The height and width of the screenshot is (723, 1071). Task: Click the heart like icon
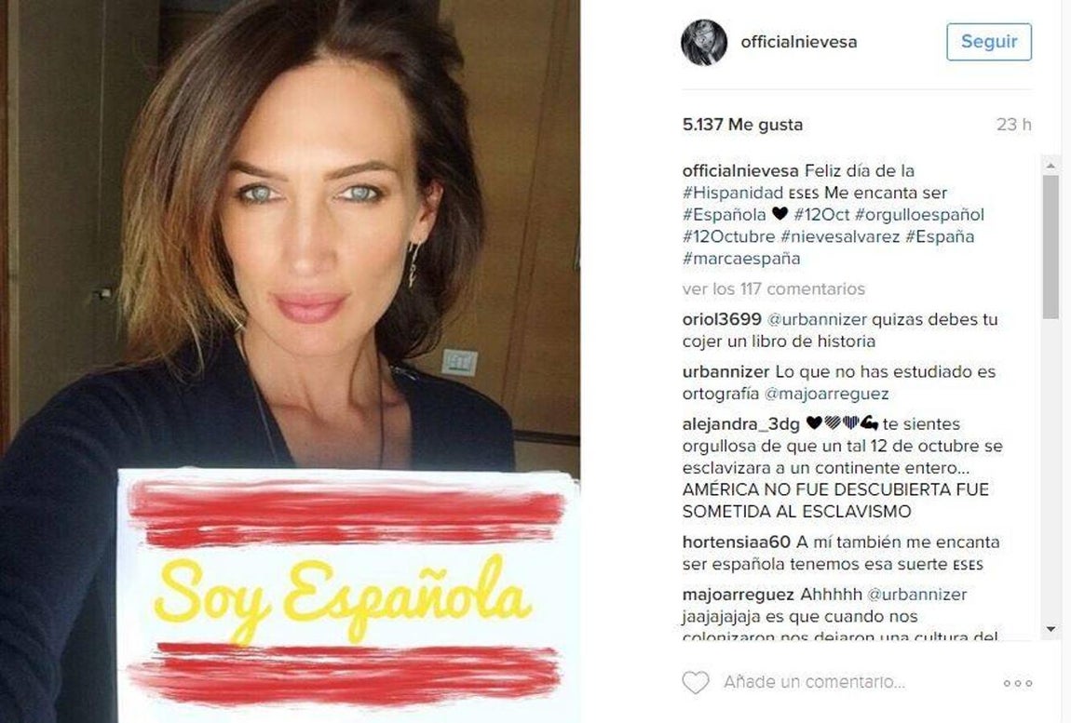point(696,682)
